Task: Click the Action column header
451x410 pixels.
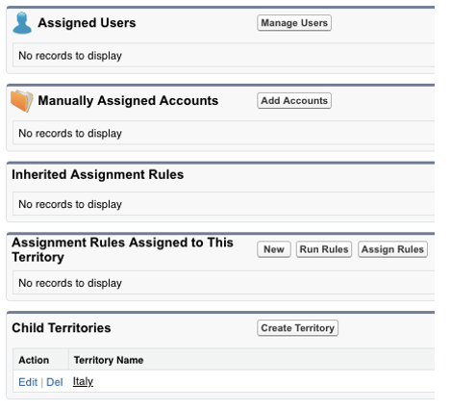Action: coord(34,360)
